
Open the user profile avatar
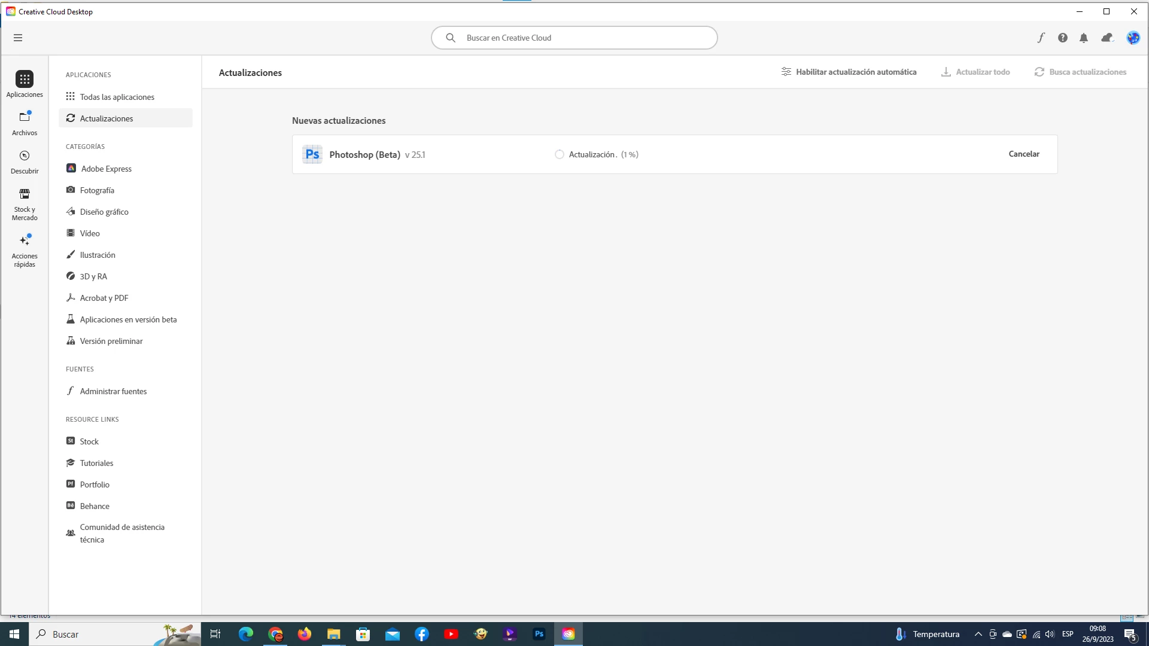[x=1133, y=38]
